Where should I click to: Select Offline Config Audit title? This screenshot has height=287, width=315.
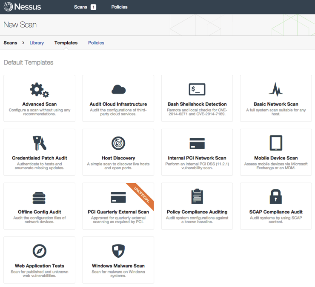[x=39, y=212]
